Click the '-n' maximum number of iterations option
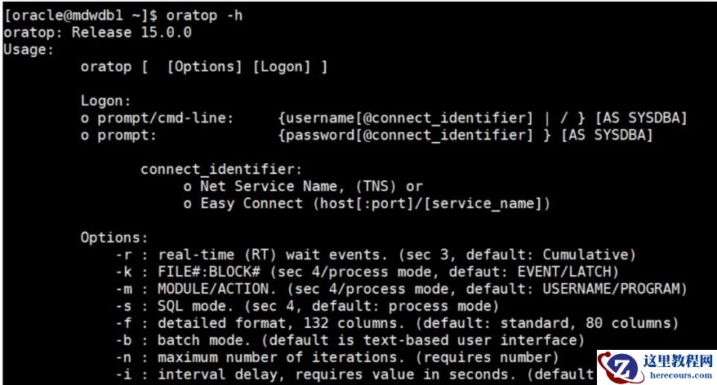 pos(123,356)
